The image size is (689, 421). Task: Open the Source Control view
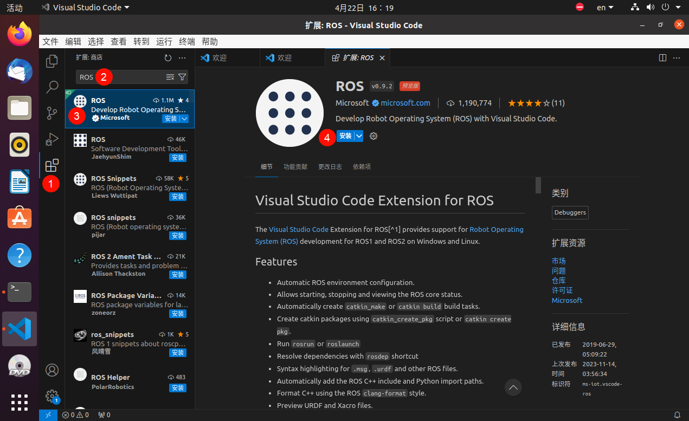pyautogui.click(x=52, y=113)
